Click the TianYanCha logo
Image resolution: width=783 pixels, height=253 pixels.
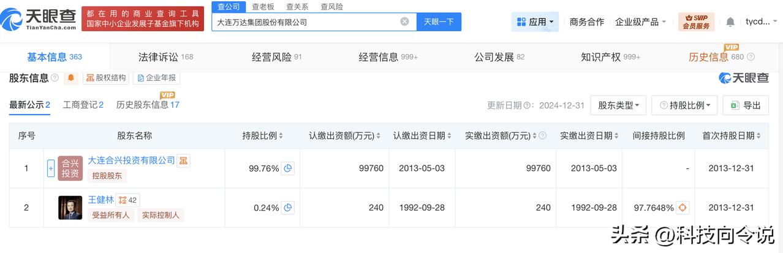point(39,18)
